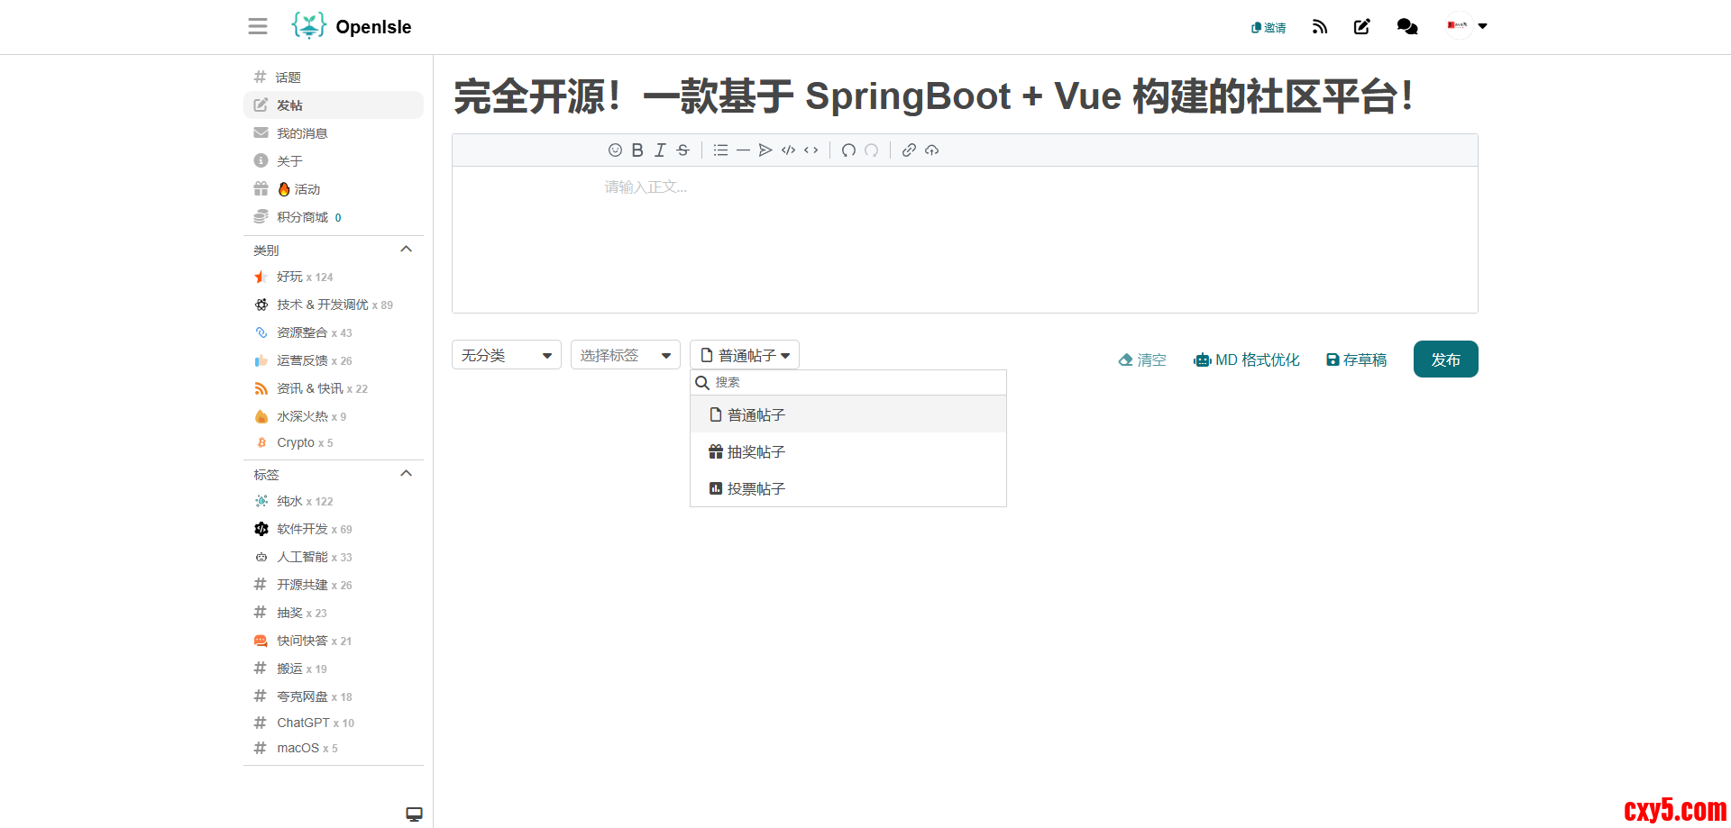
Task: Open the chat messages icon in header
Action: pos(1406,27)
